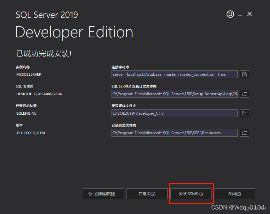The height and width of the screenshot is (214, 270).
Task: Click the 安装媒体文件夹 label
Action: point(124,106)
